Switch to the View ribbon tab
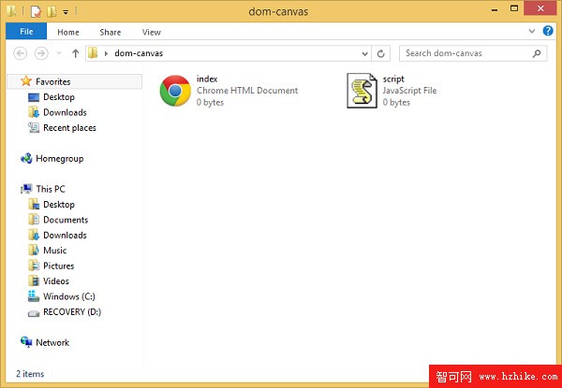562x388 pixels. click(151, 32)
